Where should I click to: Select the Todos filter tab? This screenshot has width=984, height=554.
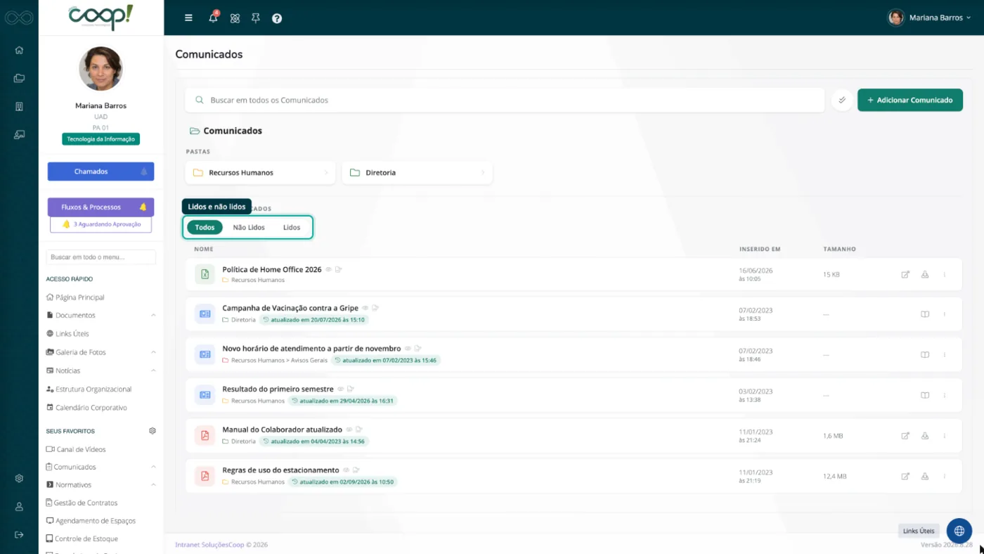click(205, 227)
